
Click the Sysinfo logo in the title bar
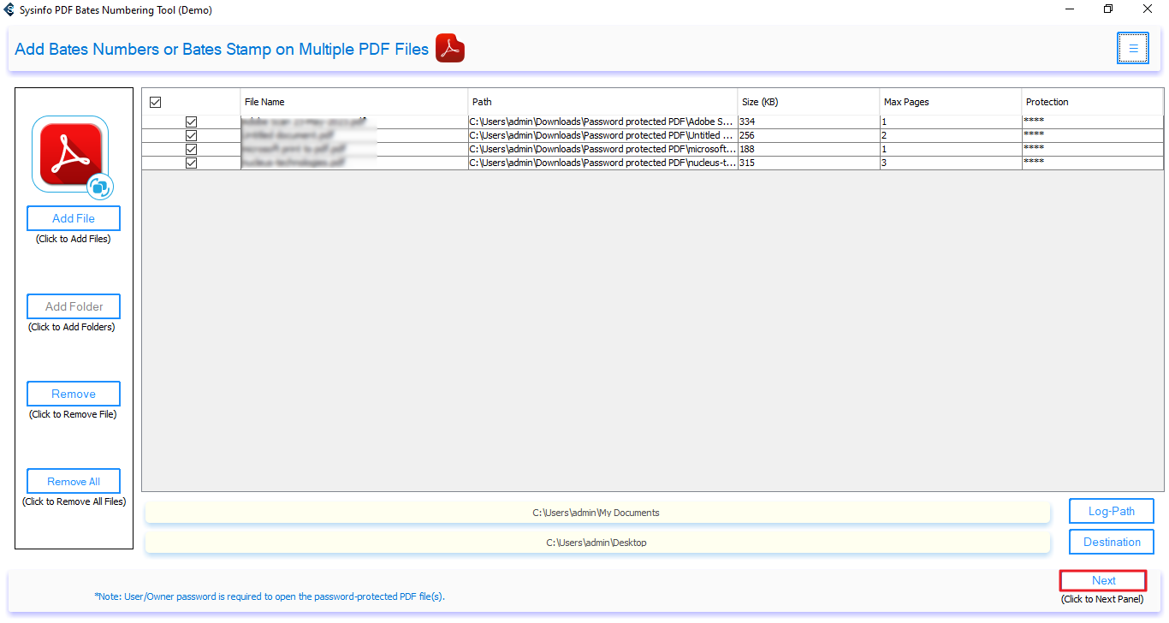[x=10, y=9]
